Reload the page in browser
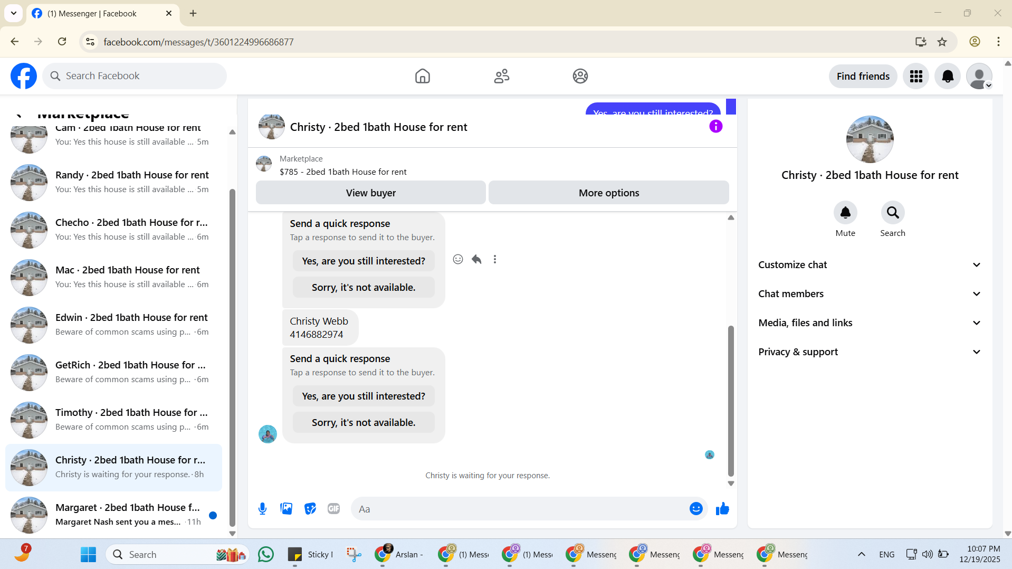1012x569 pixels. tap(62, 42)
